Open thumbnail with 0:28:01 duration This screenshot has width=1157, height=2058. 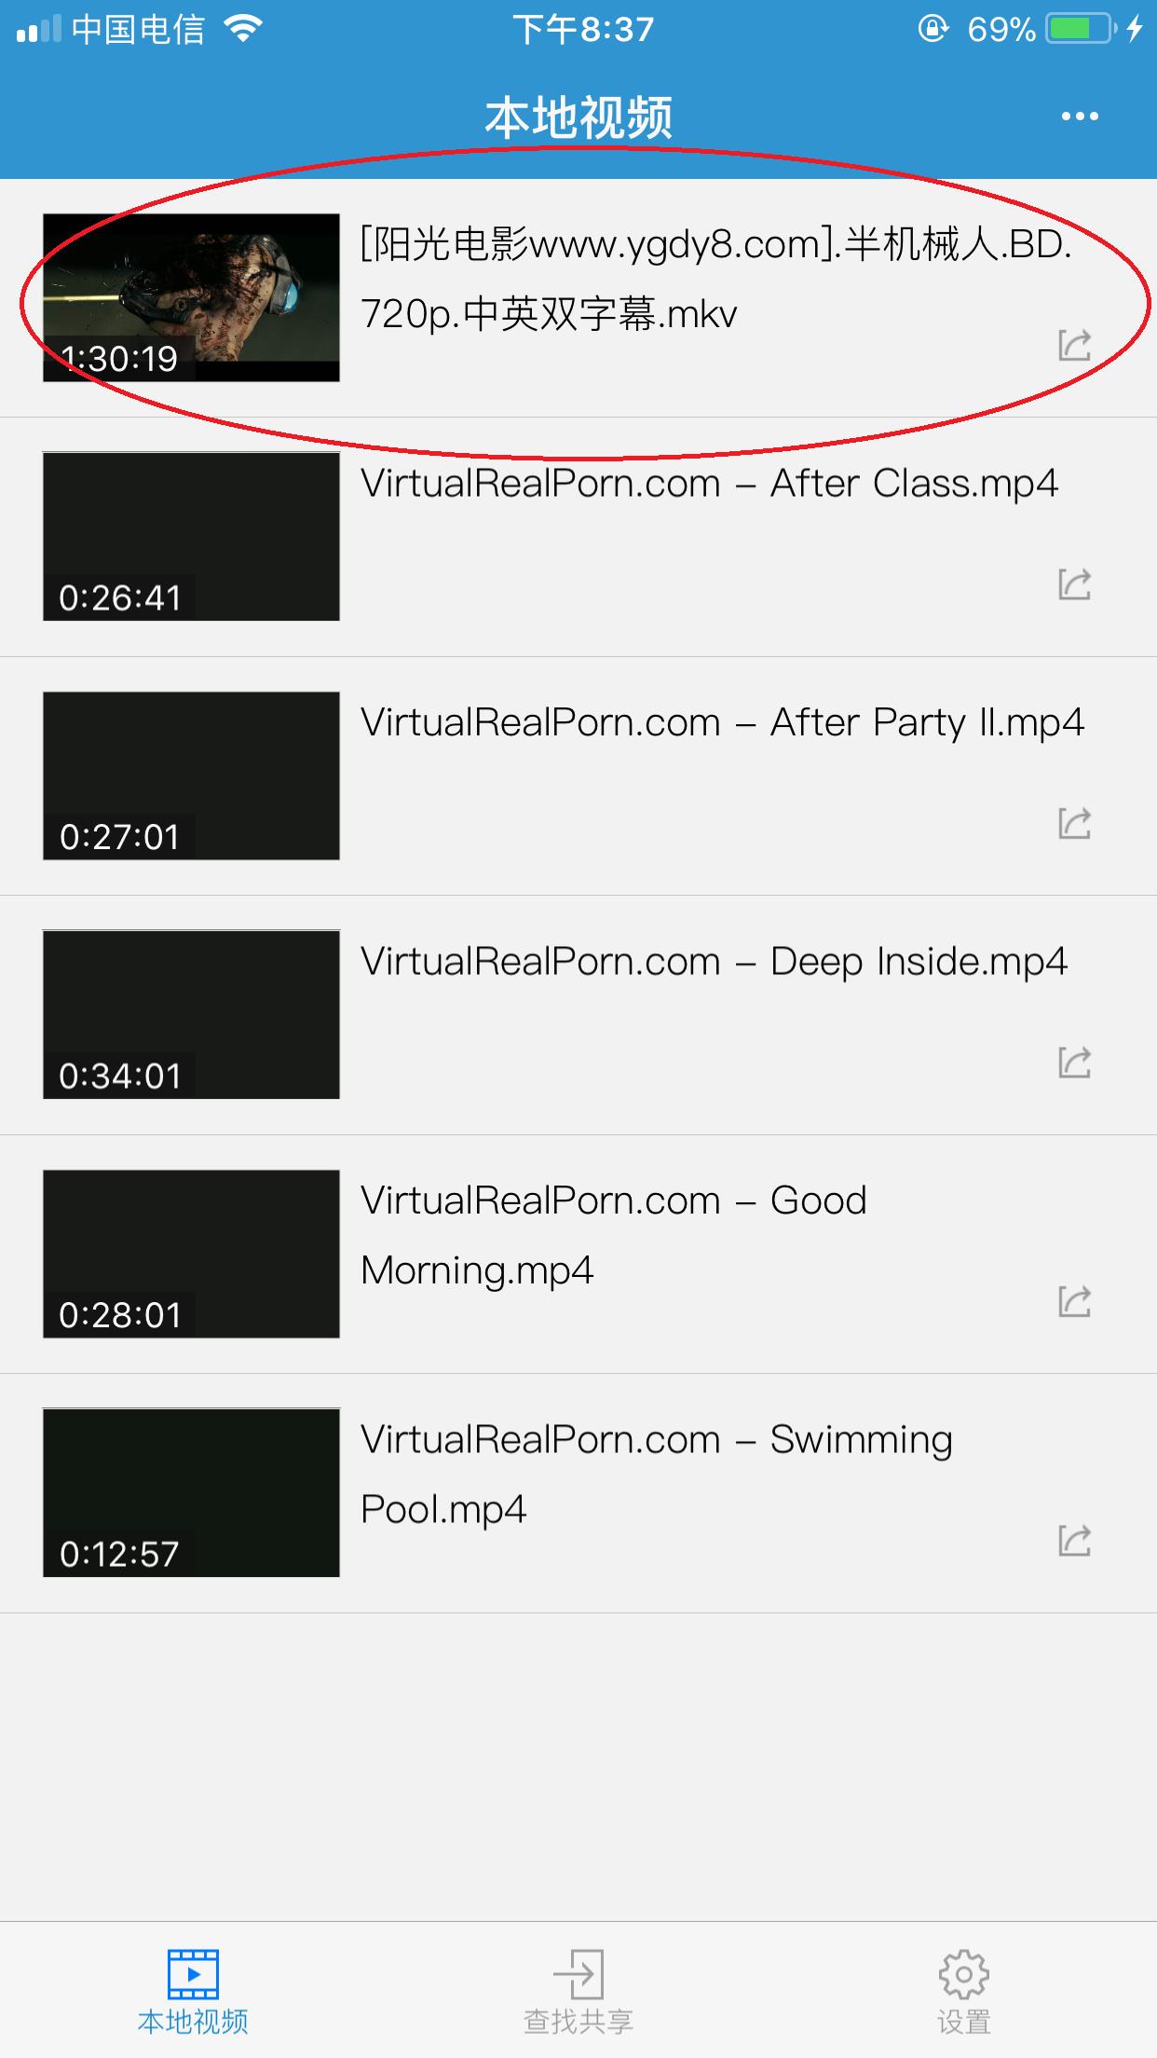pyautogui.click(x=191, y=1254)
